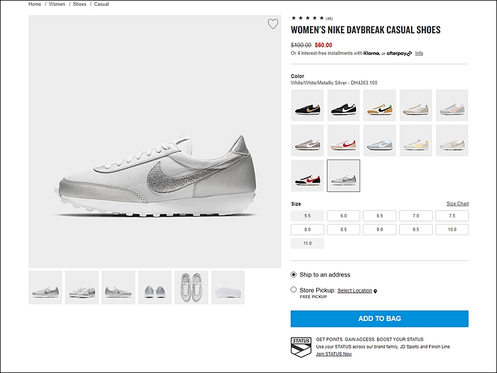Pick size 7.5
Screen dimensions: 497x373
[x=452, y=216]
